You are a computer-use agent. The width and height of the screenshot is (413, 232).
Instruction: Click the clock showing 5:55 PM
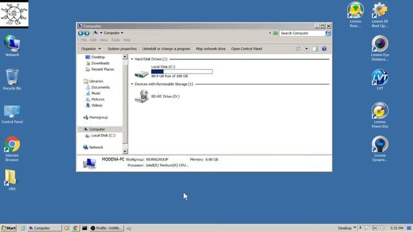click(397, 228)
